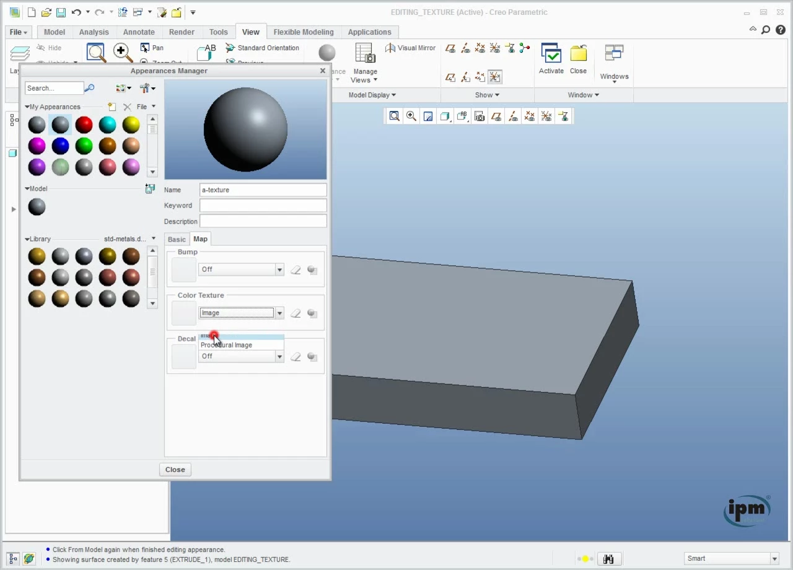Click the New file icon in quick access toolbar
The height and width of the screenshot is (570, 793).
[32, 12]
